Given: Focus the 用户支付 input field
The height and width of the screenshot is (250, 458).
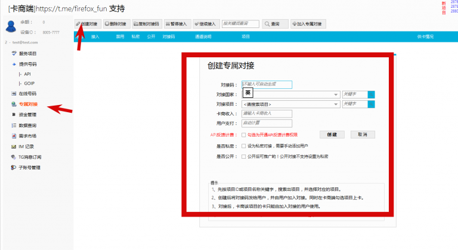Looking at the screenshot, I should (x=267, y=123).
